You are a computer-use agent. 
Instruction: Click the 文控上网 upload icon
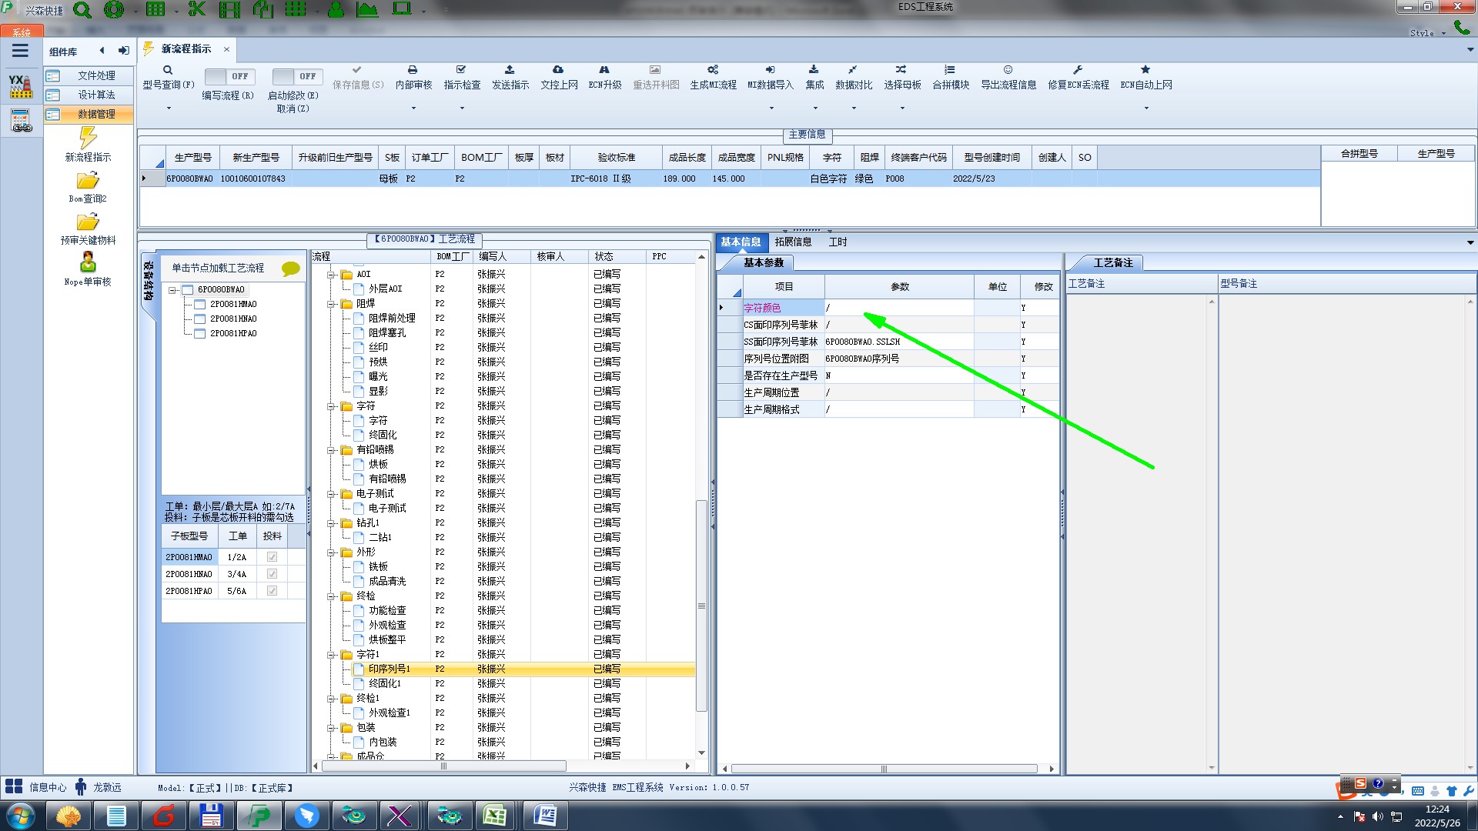[558, 70]
